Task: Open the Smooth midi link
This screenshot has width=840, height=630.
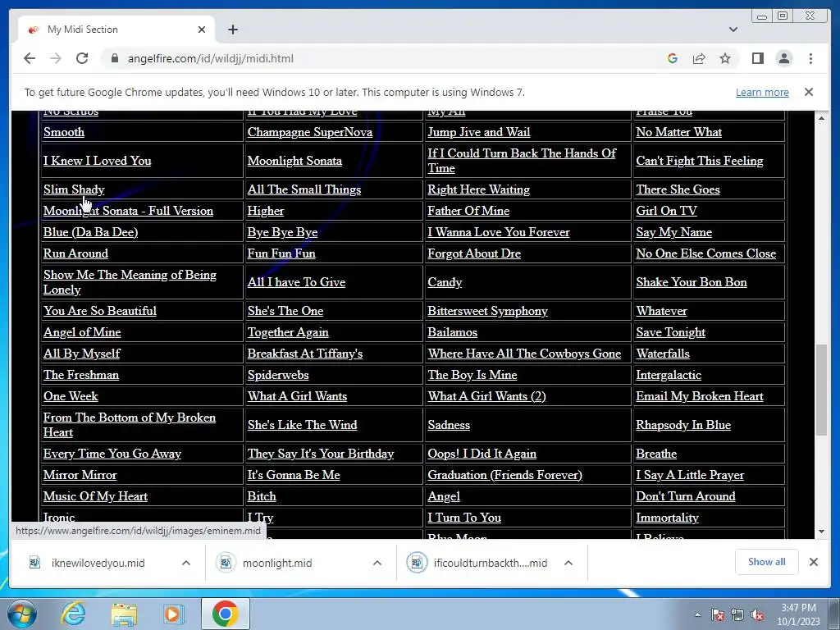Action: point(64,132)
